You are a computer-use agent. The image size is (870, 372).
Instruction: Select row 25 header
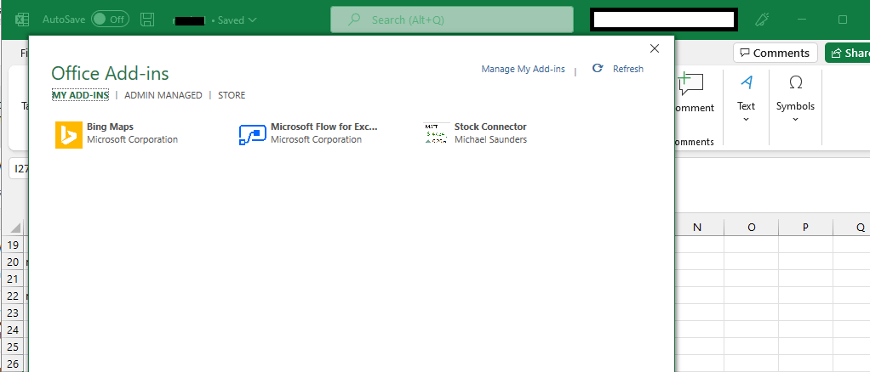pos(13,347)
